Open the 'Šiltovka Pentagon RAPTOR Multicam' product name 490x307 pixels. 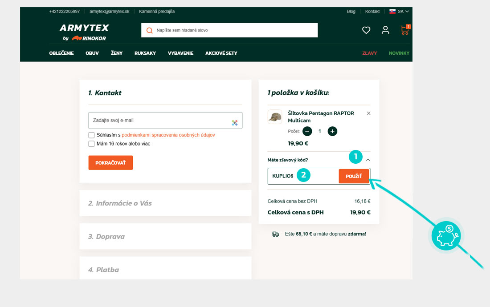click(321, 117)
